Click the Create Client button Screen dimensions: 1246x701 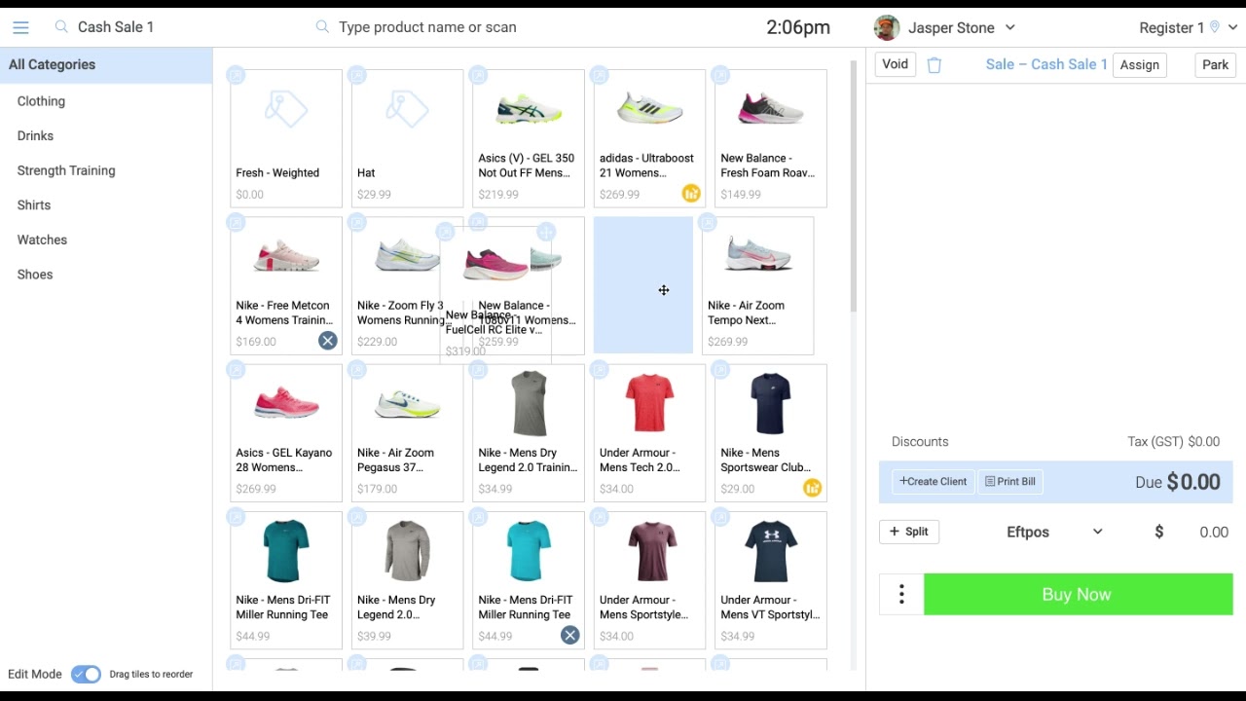[934, 481]
